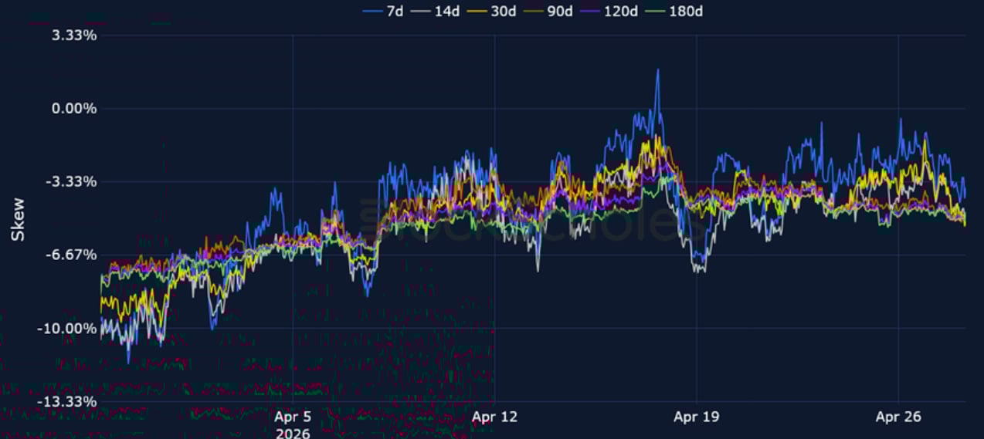Select the 3.33% y-axis tick label
This screenshot has width=984, height=439.
click(74, 35)
